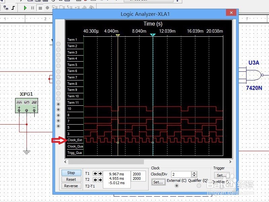
Task: Stop the simulation using the square toolbar icon
Action: (40, 8)
